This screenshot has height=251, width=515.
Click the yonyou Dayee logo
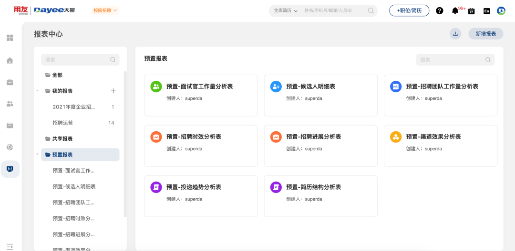point(44,10)
